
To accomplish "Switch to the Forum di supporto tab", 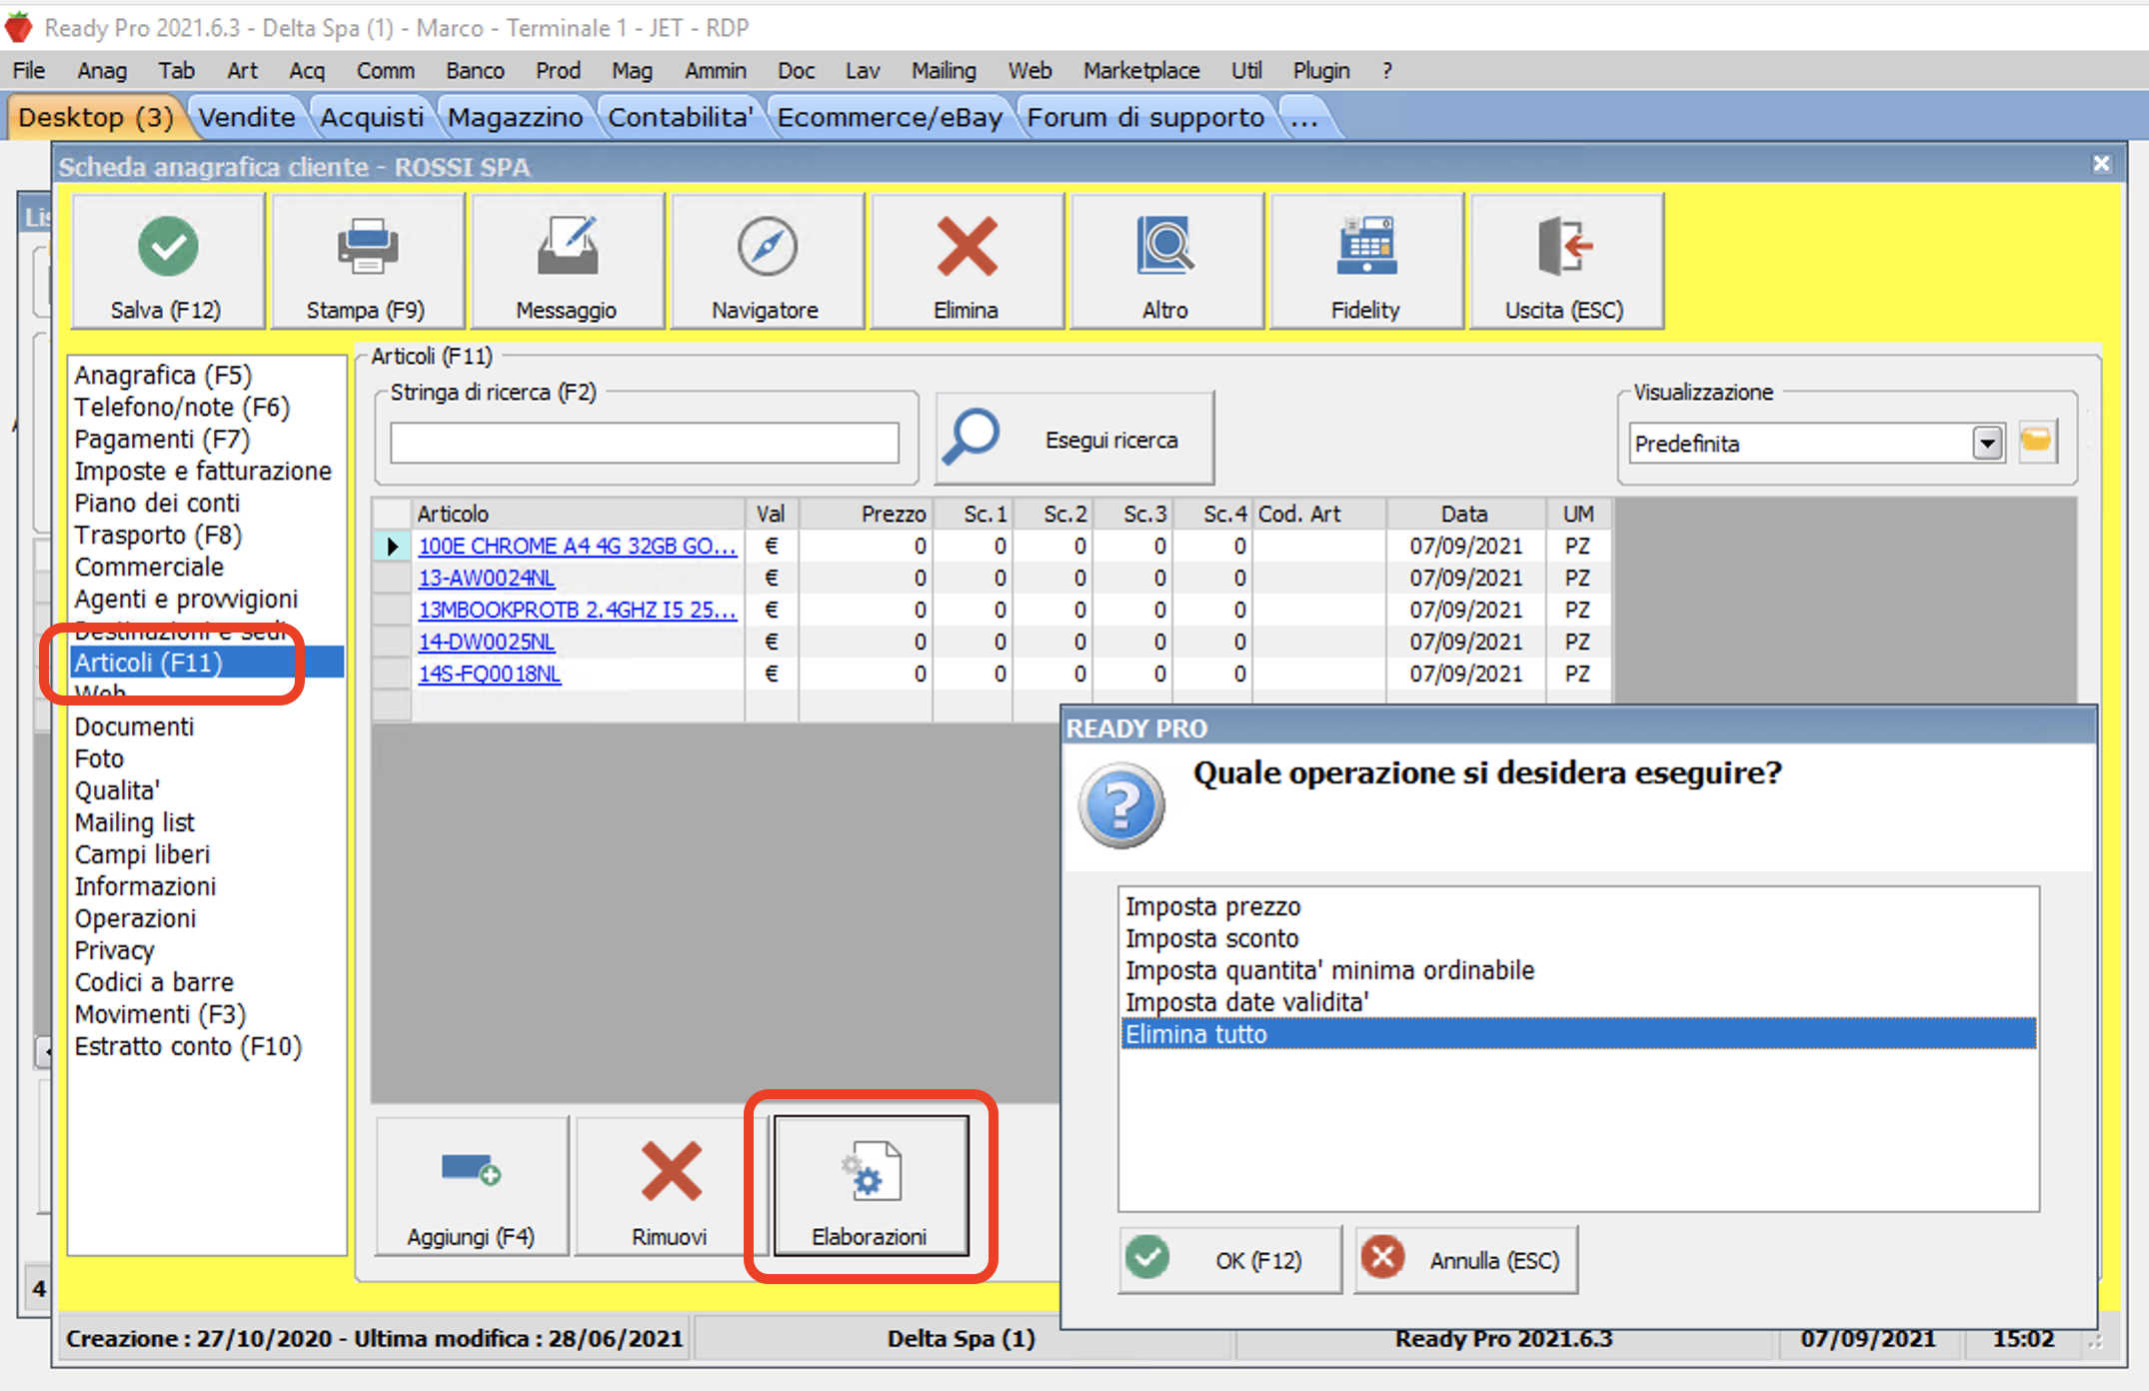I will [x=1145, y=118].
